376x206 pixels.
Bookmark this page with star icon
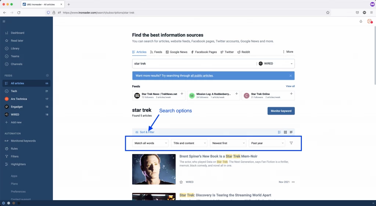point(328,13)
